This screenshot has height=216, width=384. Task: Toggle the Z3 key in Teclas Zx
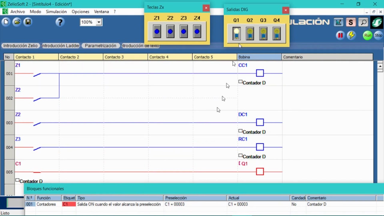click(184, 31)
